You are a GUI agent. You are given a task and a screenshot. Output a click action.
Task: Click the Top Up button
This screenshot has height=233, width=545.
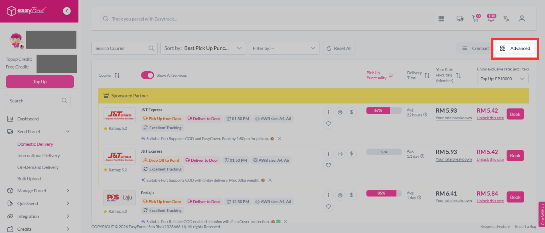point(40,82)
